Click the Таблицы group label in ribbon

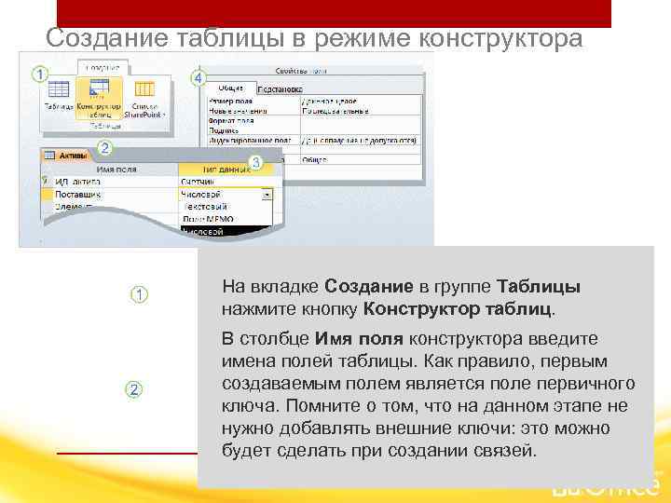pyautogui.click(x=105, y=126)
